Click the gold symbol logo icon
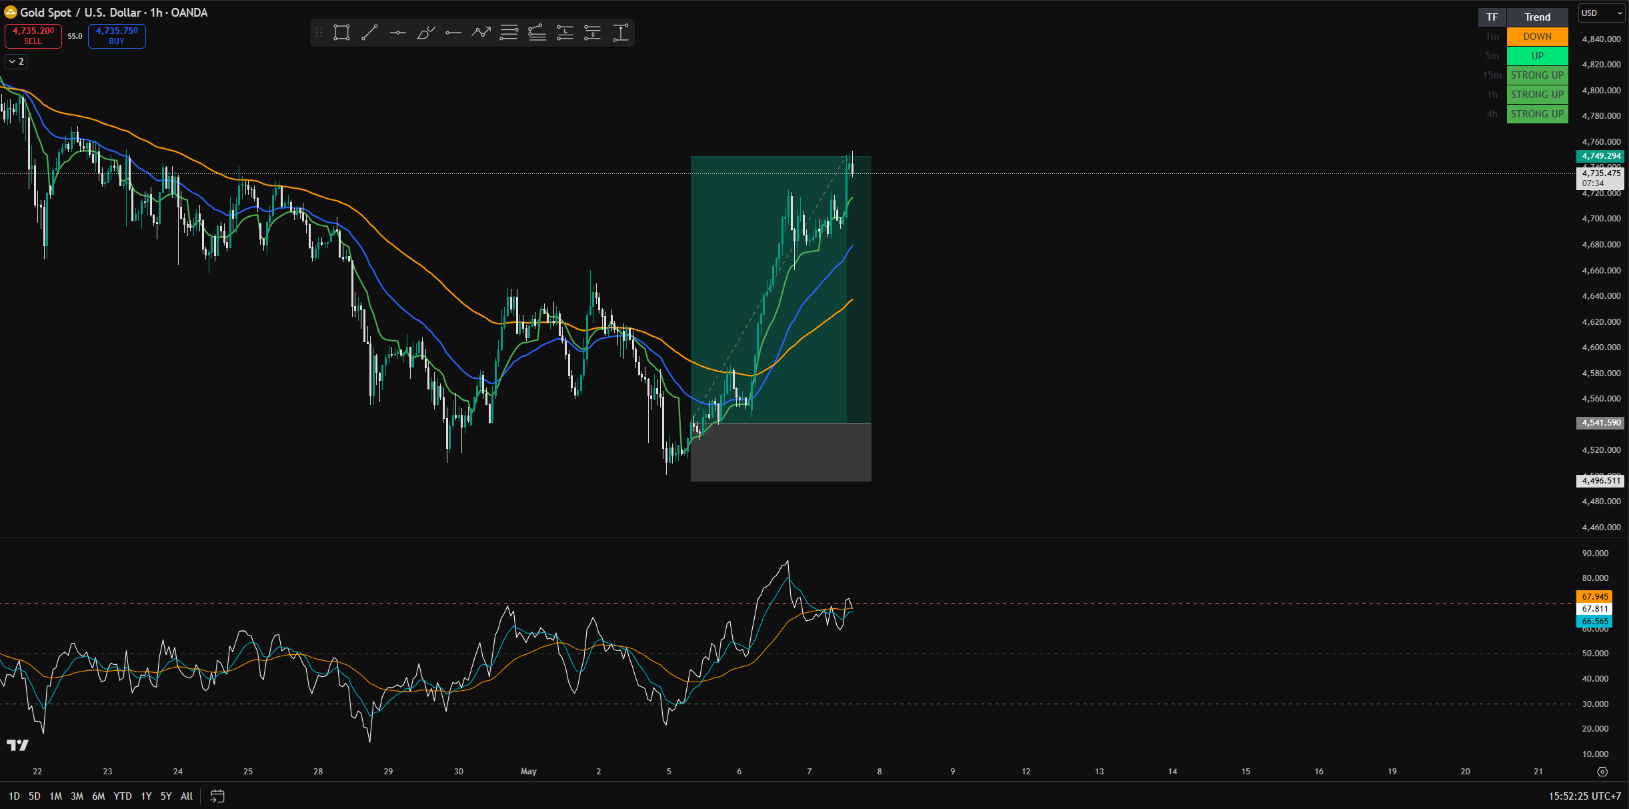Screen dimensions: 1629x809 coord(11,12)
